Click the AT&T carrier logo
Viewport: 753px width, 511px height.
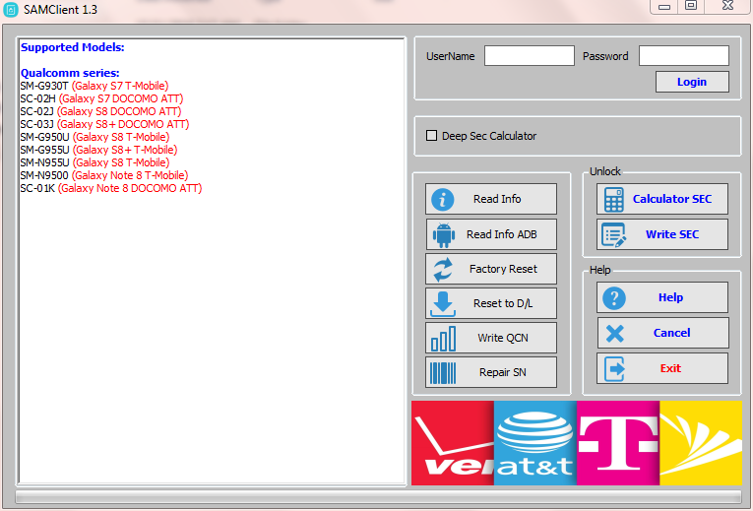535,443
